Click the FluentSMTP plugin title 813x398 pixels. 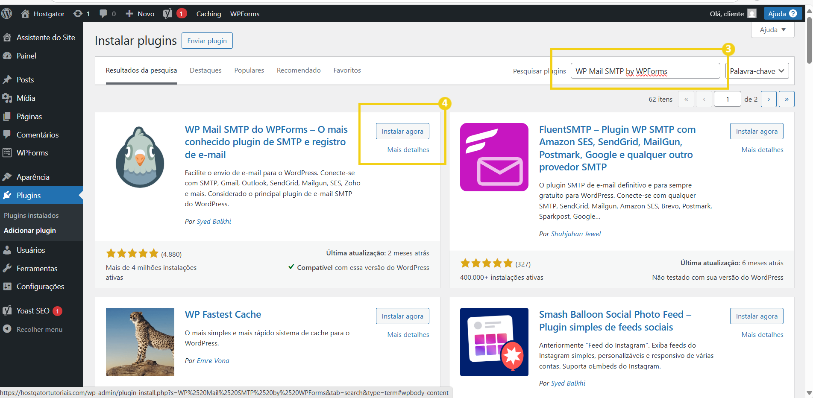tap(617, 148)
